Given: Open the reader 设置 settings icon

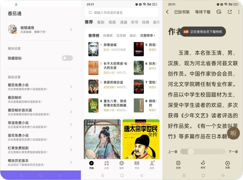Looking at the screenshot, I should pyautogui.click(x=228, y=164).
